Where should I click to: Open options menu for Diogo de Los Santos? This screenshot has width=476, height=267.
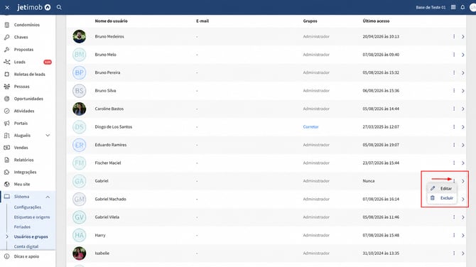[454, 127]
